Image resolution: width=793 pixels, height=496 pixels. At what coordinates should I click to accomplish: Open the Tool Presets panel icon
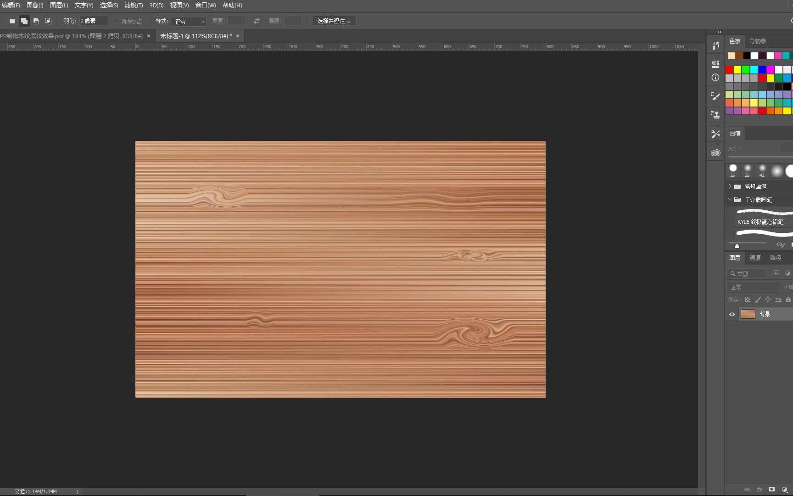715,134
